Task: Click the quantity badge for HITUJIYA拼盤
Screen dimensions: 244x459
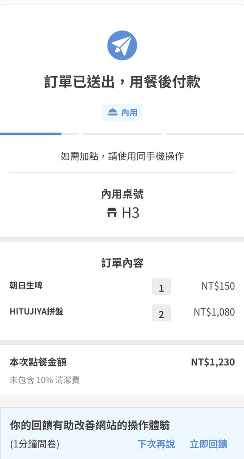Action: tap(161, 313)
